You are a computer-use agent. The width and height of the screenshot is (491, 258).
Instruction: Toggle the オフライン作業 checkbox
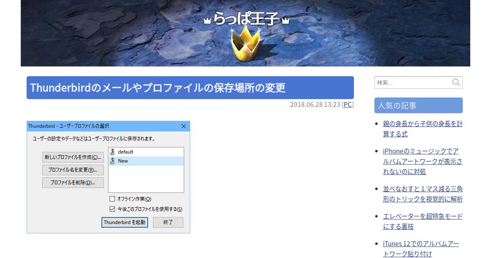112,199
